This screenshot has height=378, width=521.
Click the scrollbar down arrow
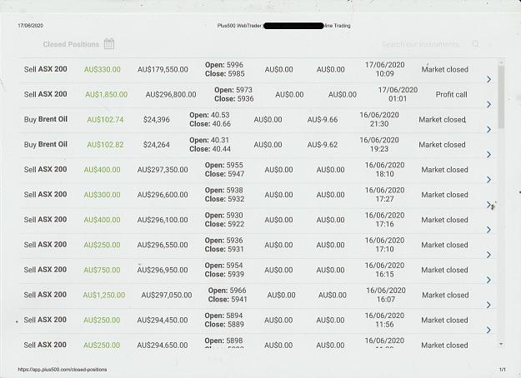pos(501,344)
